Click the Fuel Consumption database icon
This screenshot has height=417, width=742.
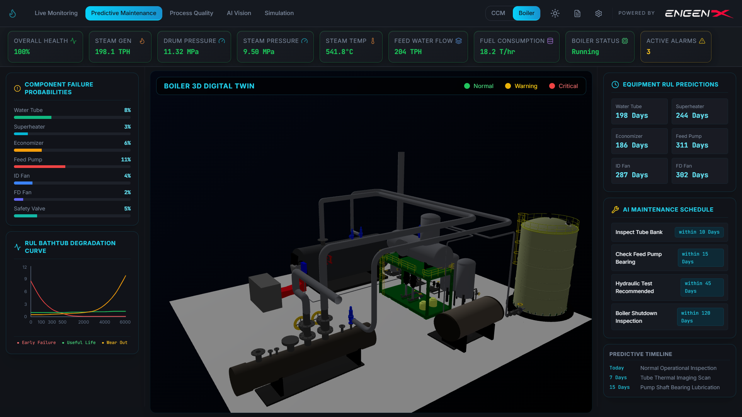coord(550,41)
